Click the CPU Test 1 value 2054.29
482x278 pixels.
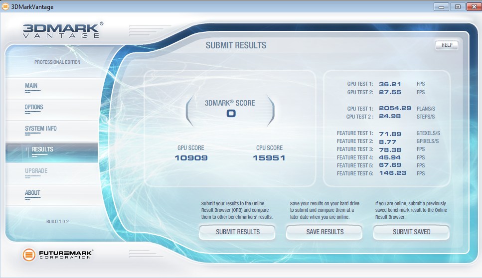tap(395, 108)
